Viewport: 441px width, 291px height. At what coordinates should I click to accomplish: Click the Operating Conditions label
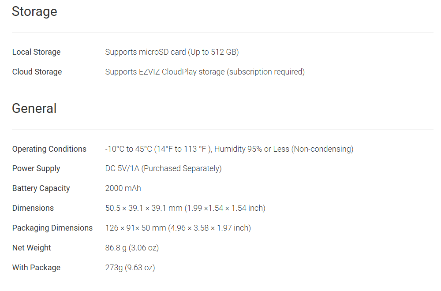pos(49,149)
